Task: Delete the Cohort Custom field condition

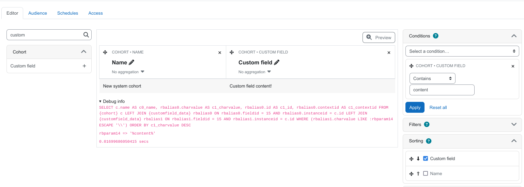Action: (513, 66)
